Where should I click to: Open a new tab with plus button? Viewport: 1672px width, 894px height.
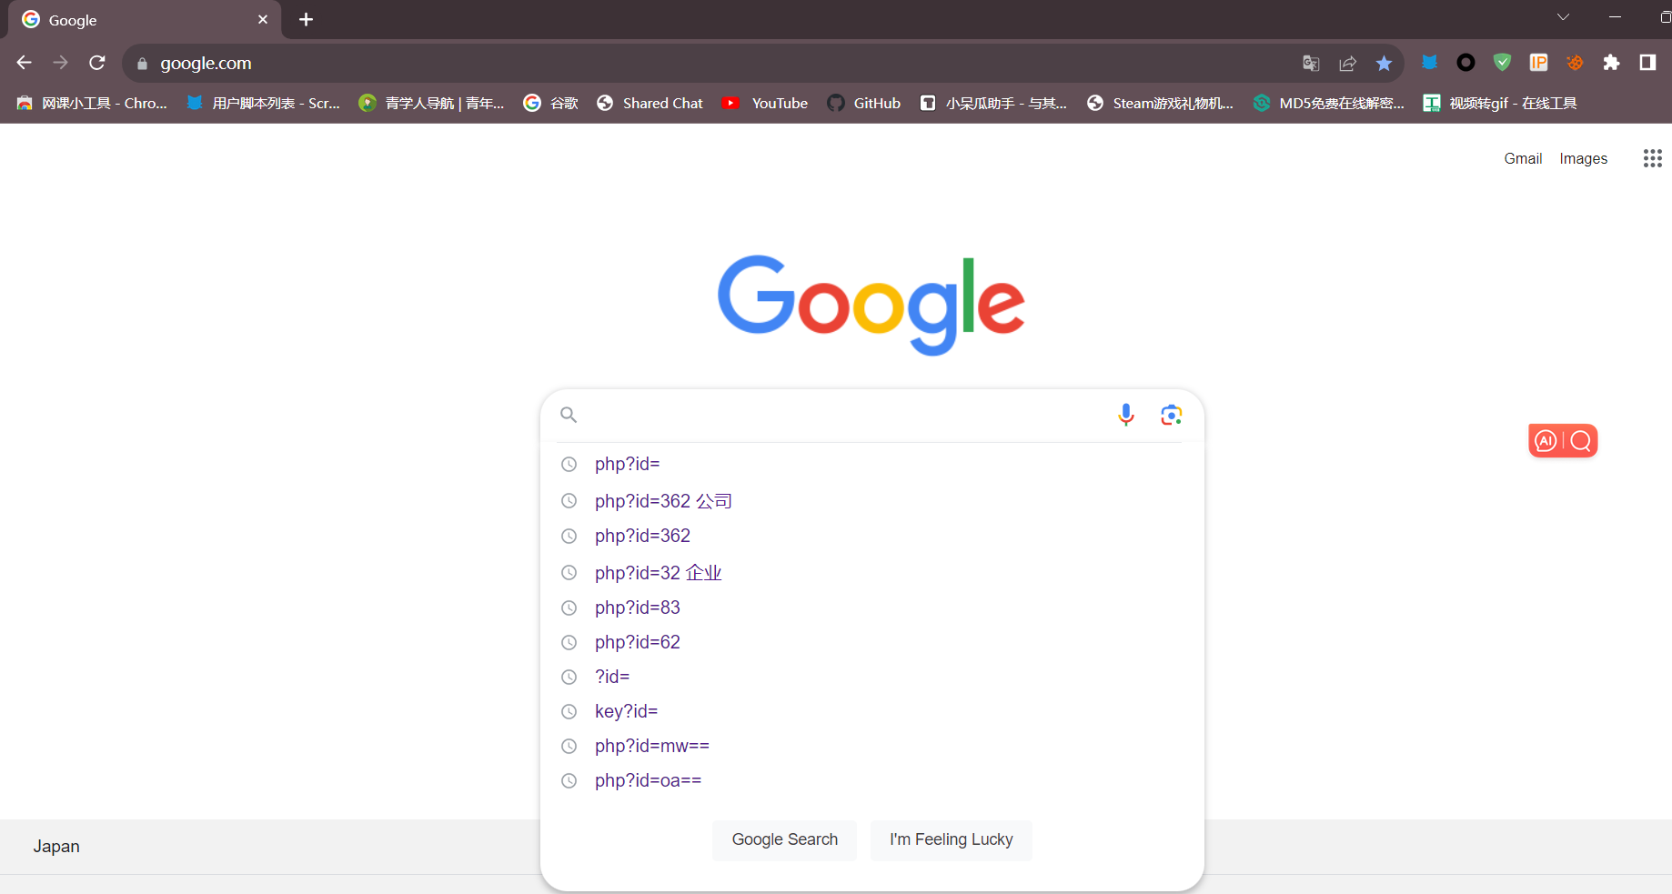pyautogui.click(x=307, y=19)
